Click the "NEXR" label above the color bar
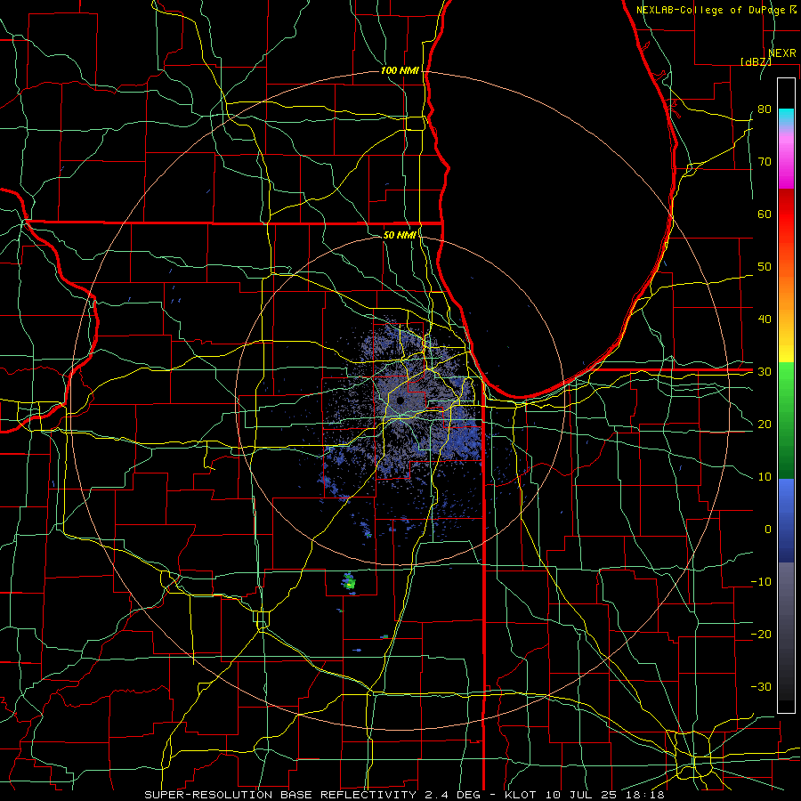 click(782, 53)
